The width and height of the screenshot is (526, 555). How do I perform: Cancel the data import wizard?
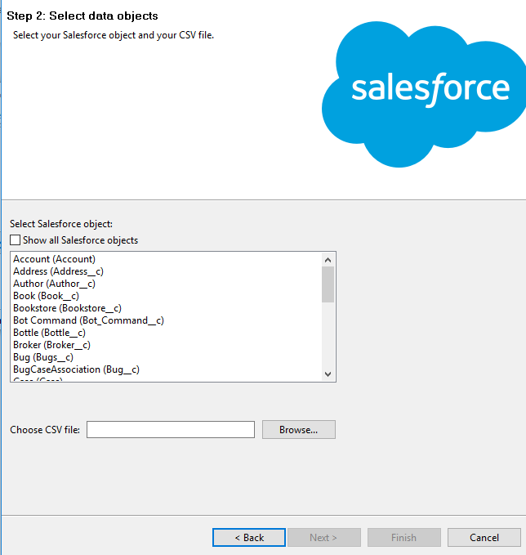pos(484,537)
